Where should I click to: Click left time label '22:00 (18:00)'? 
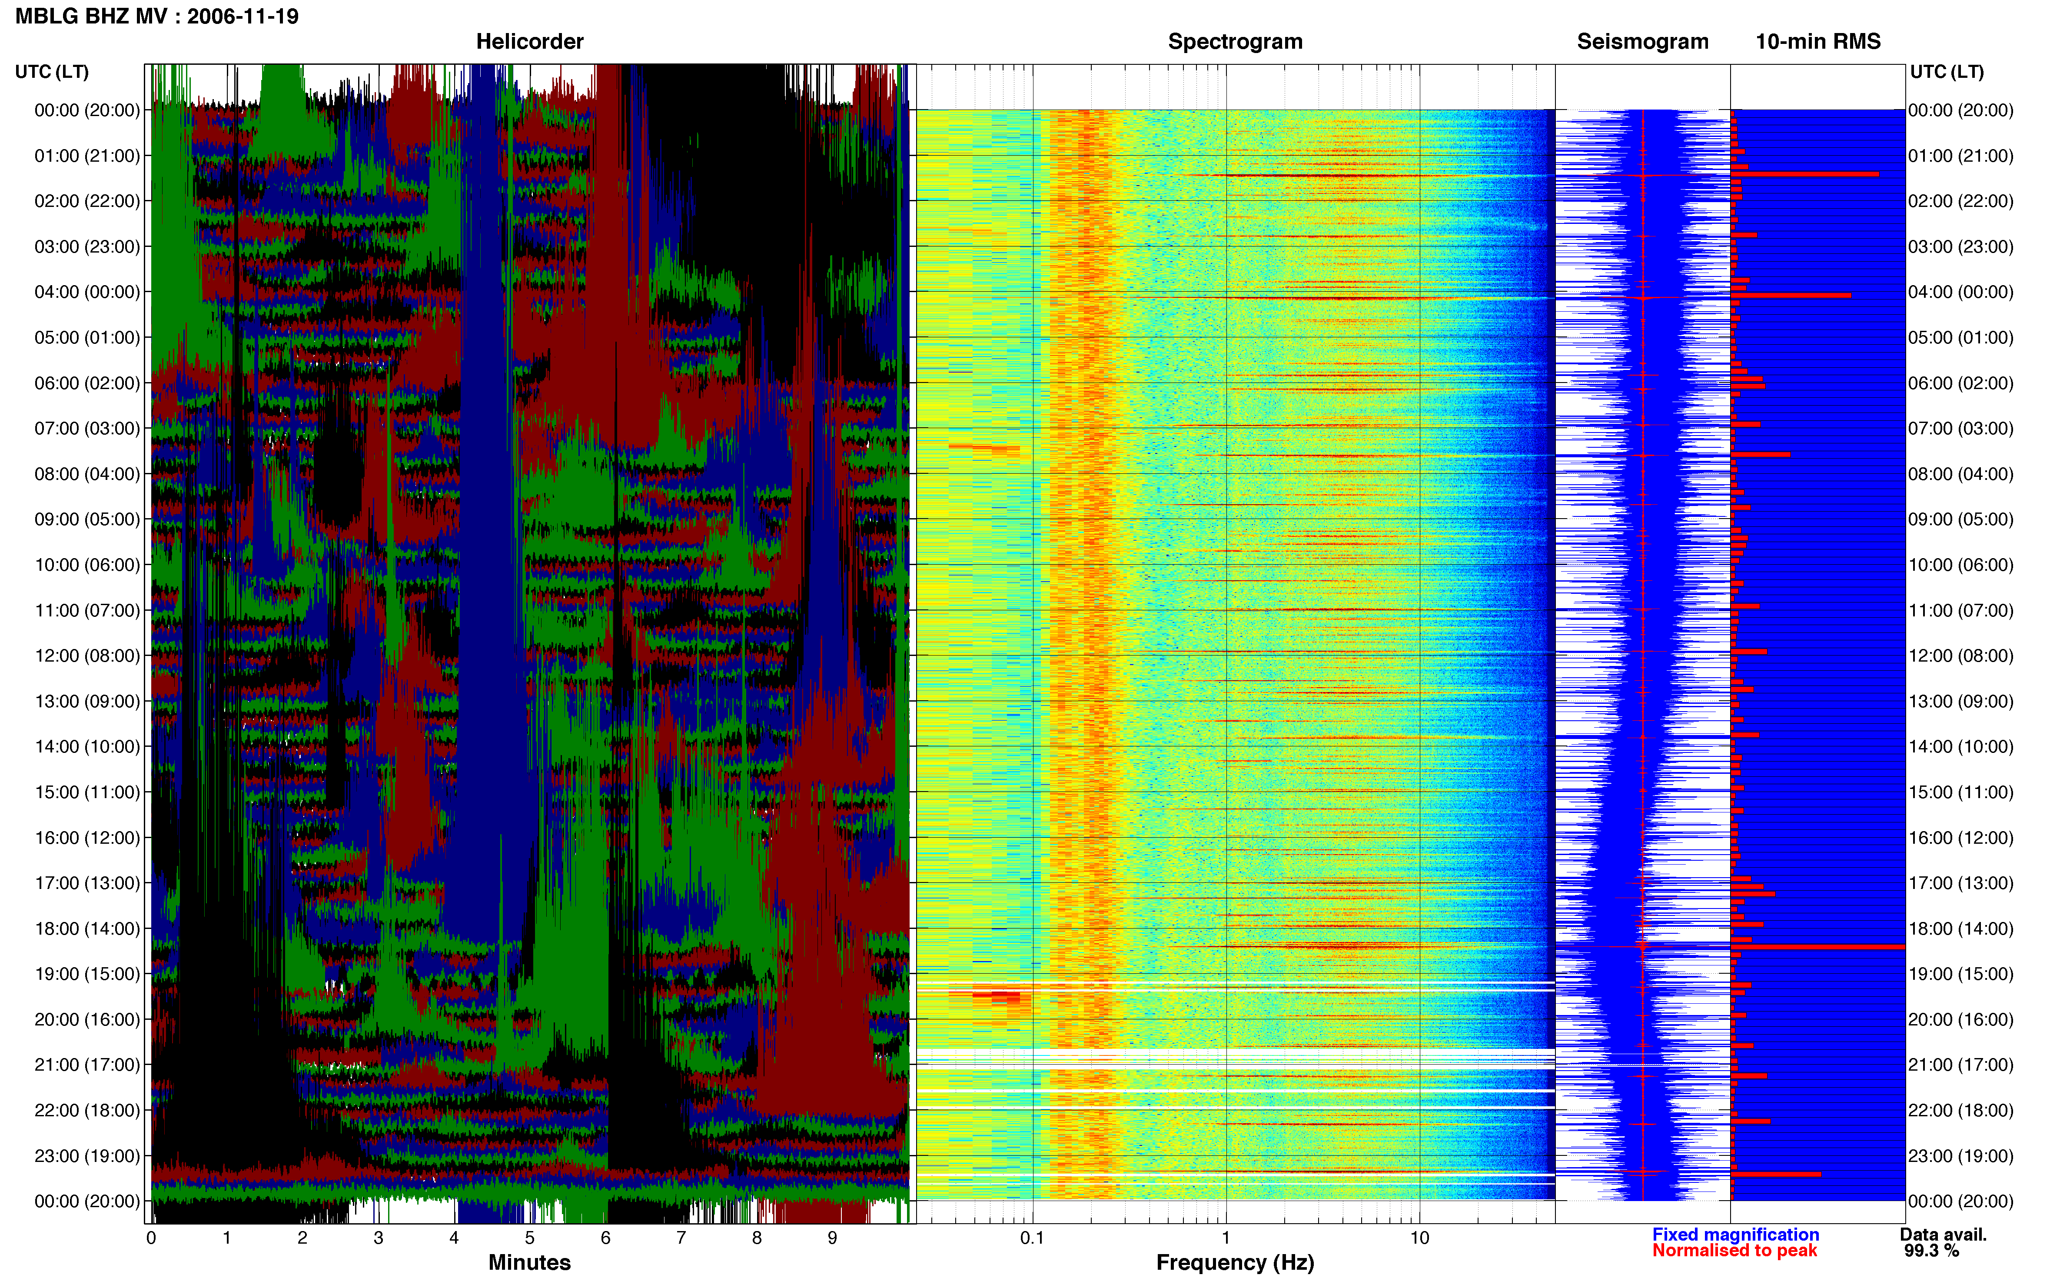[87, 1111]
